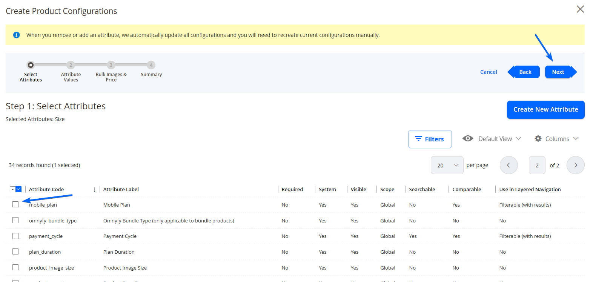
Task: Check the mobile_plan attribute checkbox
Action: [15, 204]
